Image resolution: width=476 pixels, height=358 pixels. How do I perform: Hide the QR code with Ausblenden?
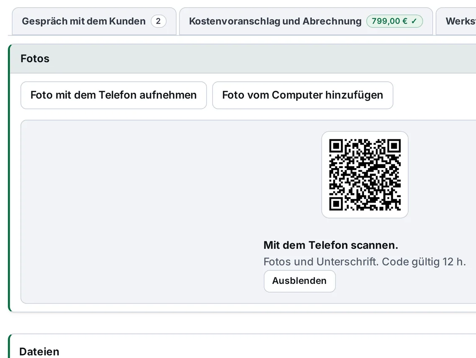point(300,281)
